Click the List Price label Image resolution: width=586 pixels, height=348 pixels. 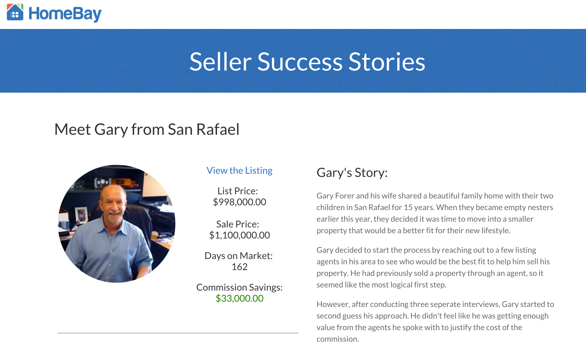pyautogui.click(x=237, y=191)
